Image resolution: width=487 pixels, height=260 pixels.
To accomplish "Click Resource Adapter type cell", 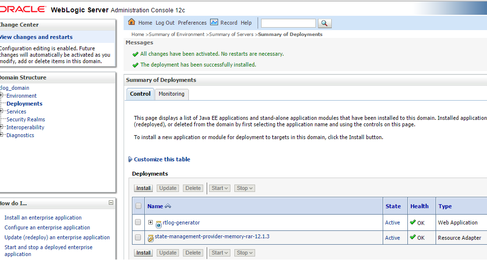I will click(459, 238).
